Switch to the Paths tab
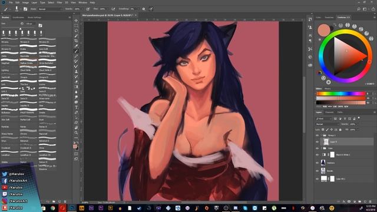Image resolution: width=377 pixels, height=212 pixels. [x=340, y=112]
